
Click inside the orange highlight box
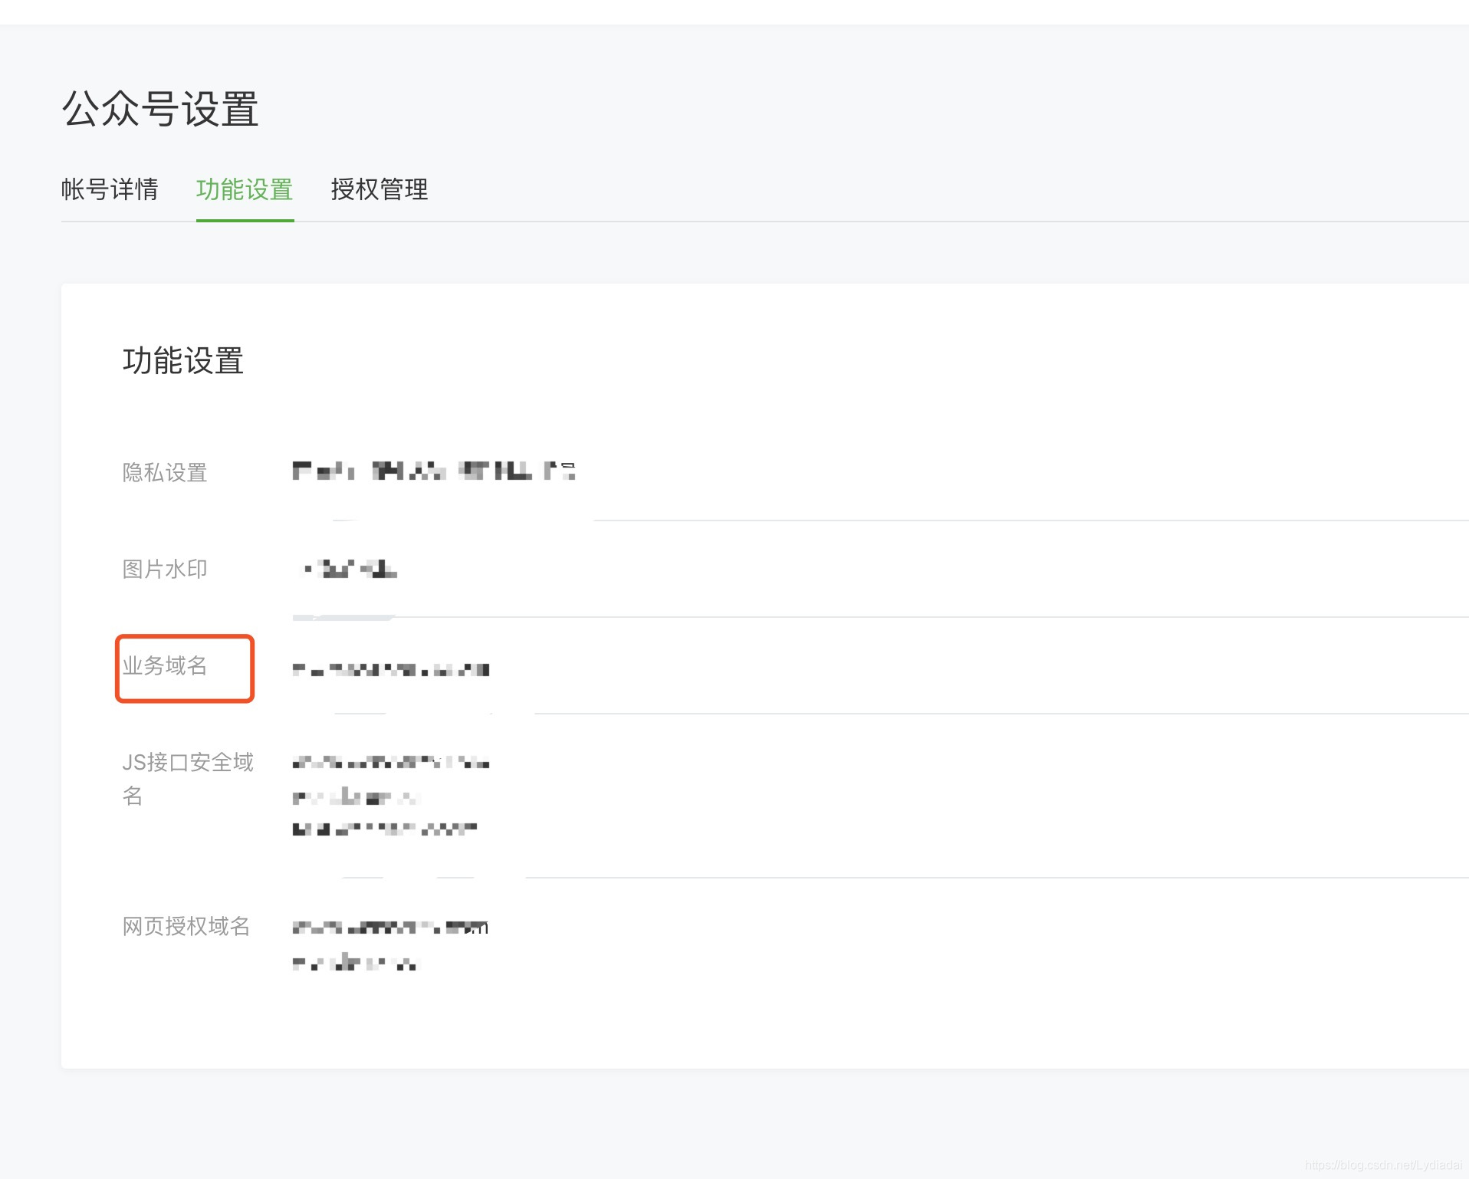click(x=184, y=667)
